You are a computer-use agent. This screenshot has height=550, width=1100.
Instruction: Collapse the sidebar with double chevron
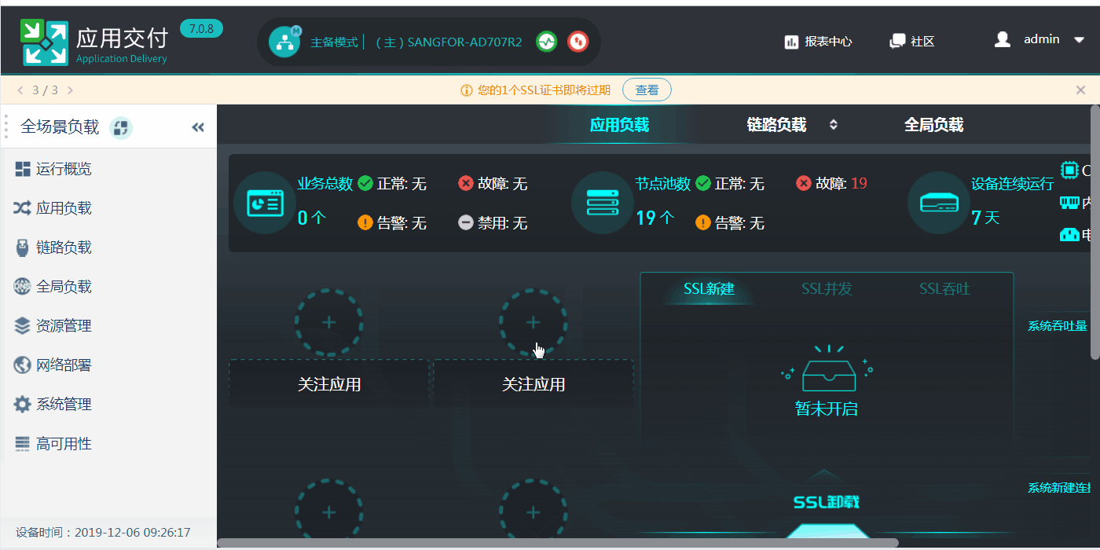pos(198,127)
